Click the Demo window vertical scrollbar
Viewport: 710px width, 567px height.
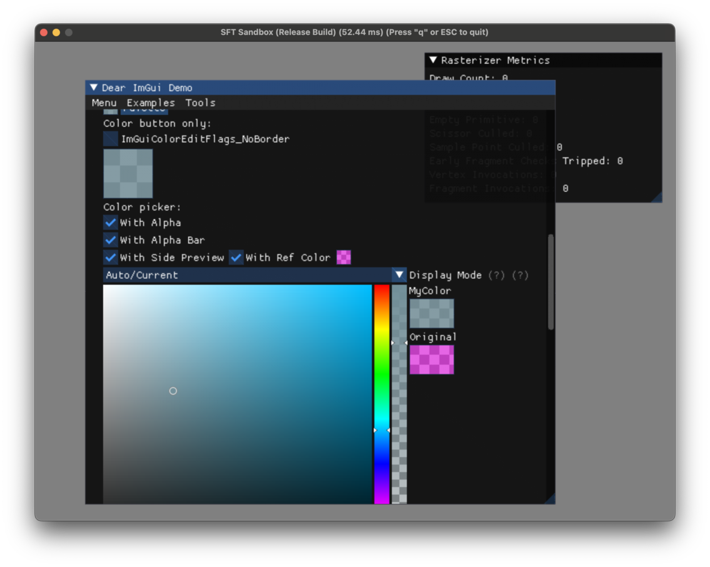point(551,282)
